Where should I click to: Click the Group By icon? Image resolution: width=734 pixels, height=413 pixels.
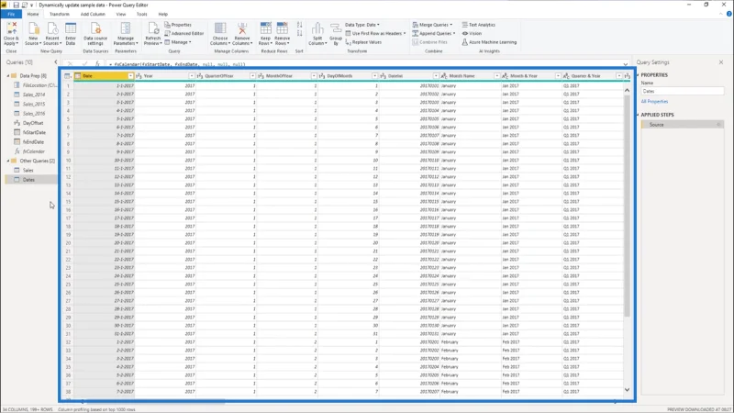336,29
